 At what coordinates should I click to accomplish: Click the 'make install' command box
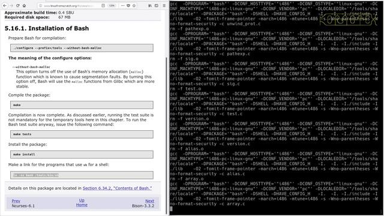point(82,154)
